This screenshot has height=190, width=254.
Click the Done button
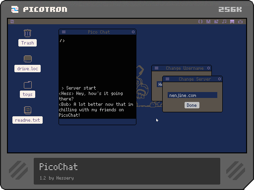(x=192, y=105)
